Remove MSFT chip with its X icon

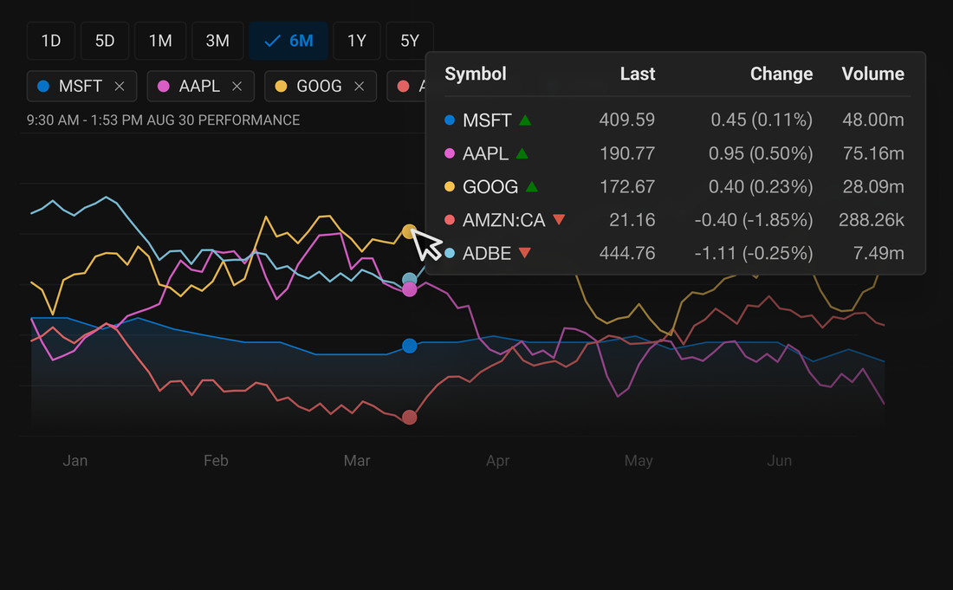(120, 87)
